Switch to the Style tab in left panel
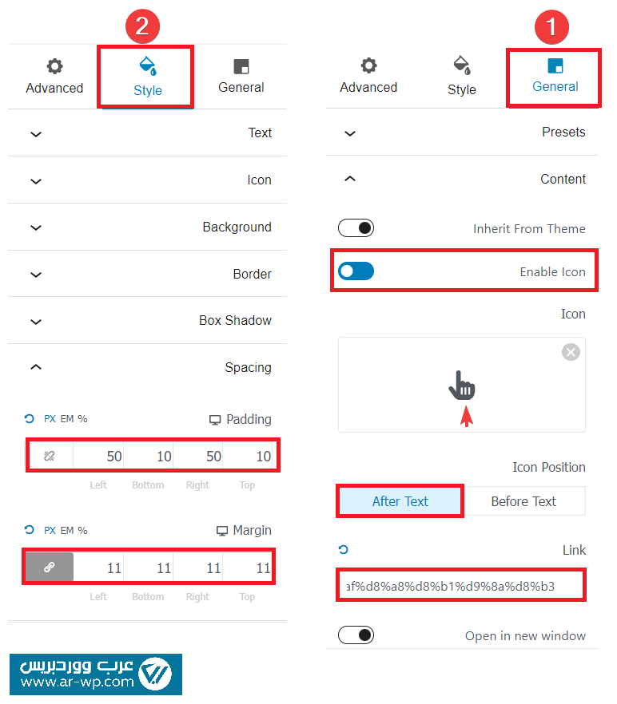Viewport: 617px width, 704px height. tap(147, 77)
